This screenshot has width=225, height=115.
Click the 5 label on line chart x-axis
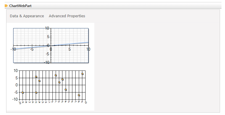pos(70,49)
